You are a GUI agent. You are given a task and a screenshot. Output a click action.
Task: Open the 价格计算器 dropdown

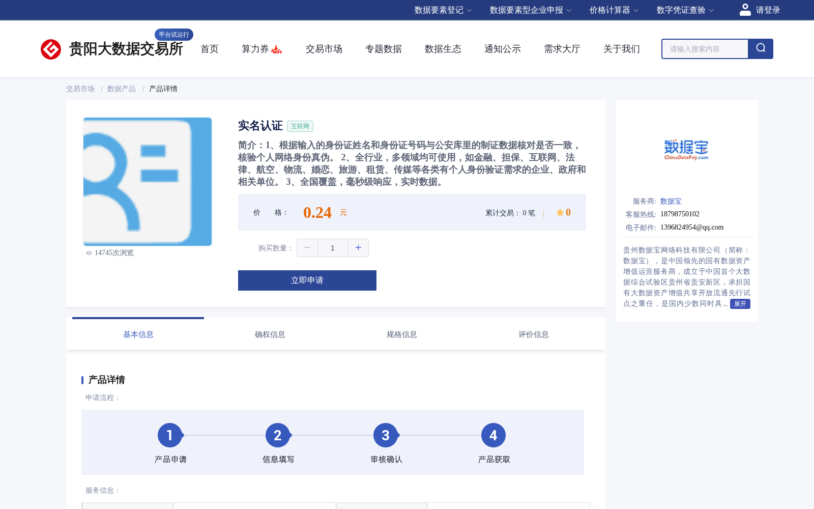click(x=614, y=10)
